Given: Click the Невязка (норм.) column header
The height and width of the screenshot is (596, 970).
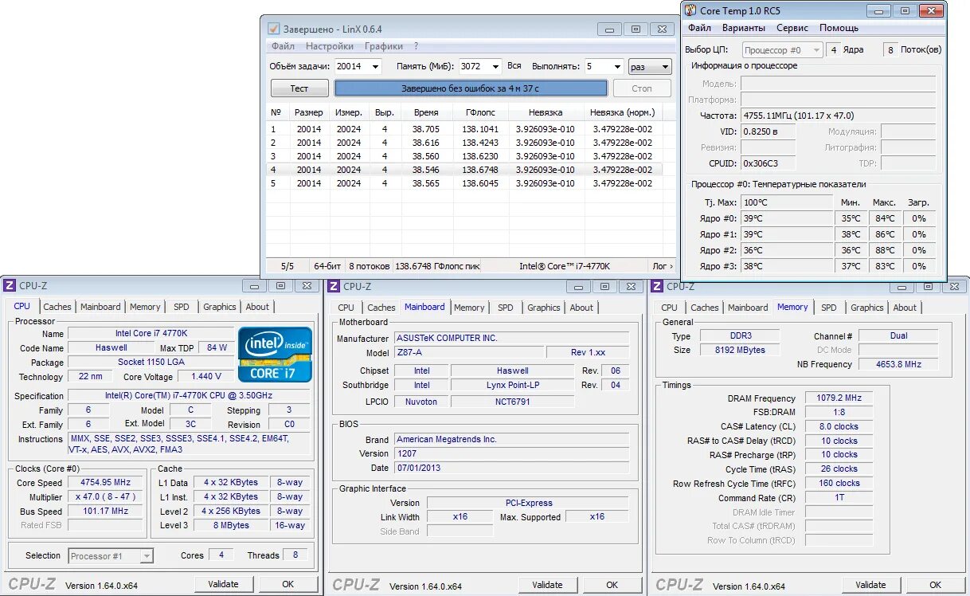Looking at the screenshot, I should pos(622,112).
